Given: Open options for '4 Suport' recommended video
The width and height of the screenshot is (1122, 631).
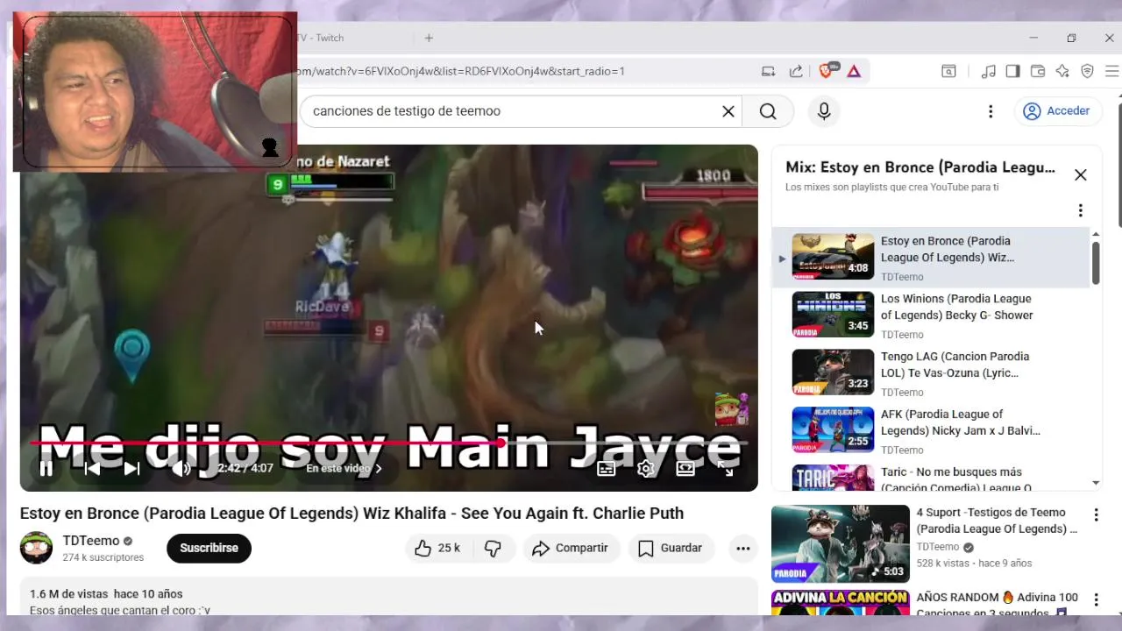Looking at the screenshot, I should click(1096, 515).
